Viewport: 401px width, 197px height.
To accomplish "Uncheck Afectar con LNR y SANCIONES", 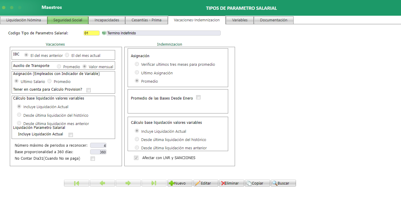I will click(x=136, y=158).
